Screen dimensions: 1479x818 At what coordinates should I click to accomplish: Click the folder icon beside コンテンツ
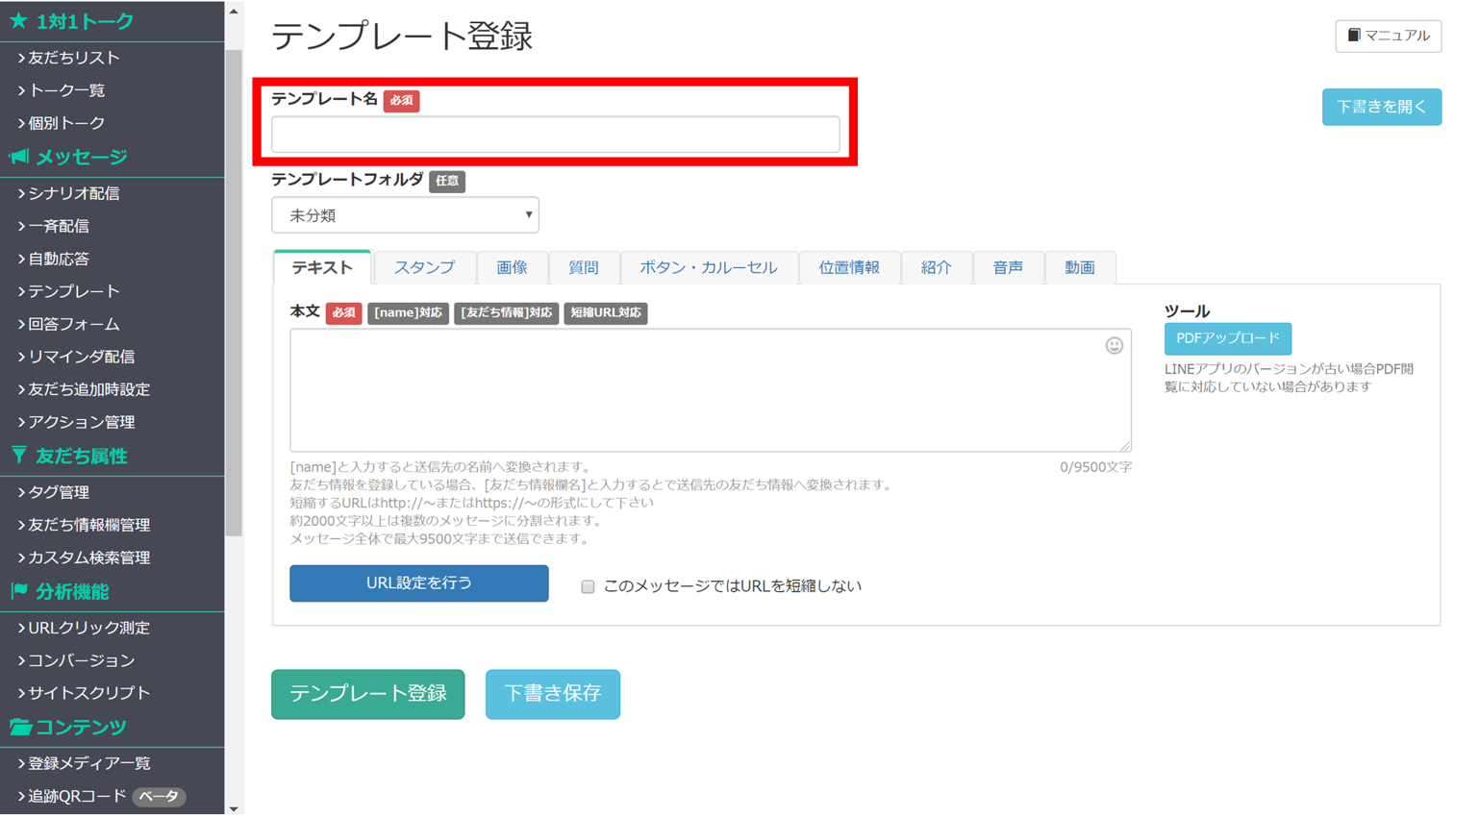tap(20, 728)
